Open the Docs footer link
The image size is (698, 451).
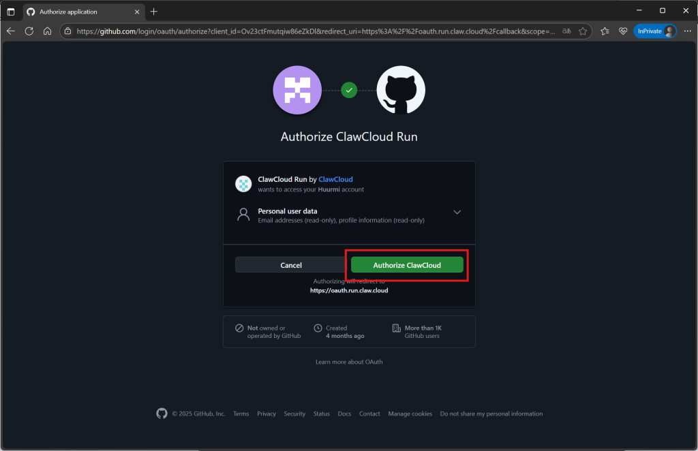pos(344,414)
